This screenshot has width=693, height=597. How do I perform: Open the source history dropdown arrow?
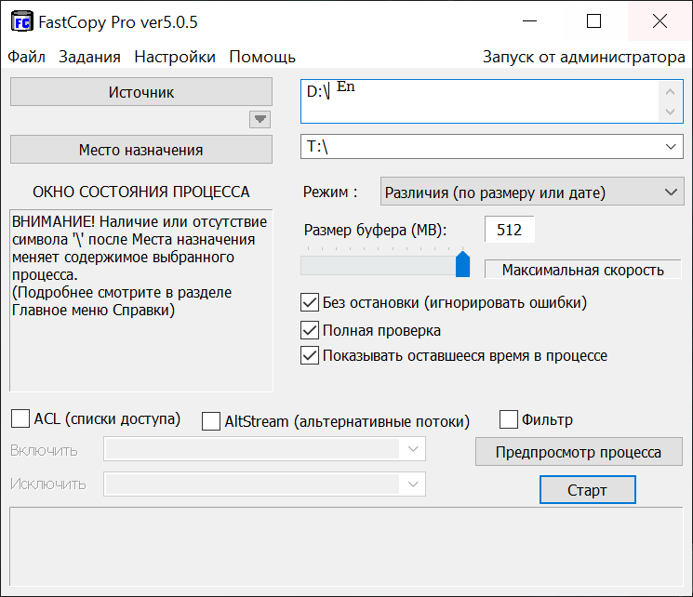click(260, 119)
